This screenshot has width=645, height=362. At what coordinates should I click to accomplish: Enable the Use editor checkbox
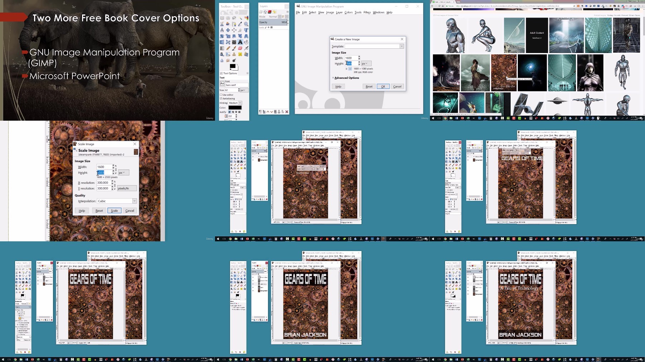[221, 95]
